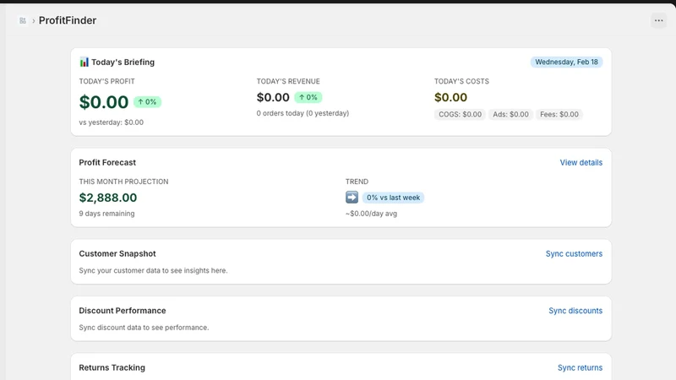Open the three-dot more options menu

click(x=658, y=20)
